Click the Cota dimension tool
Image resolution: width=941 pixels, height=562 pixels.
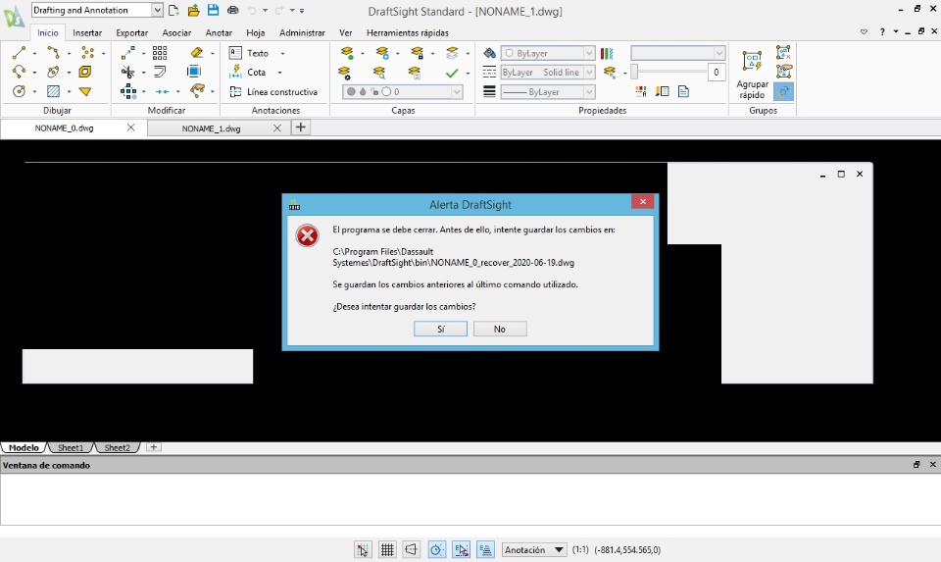pos(248,72)
